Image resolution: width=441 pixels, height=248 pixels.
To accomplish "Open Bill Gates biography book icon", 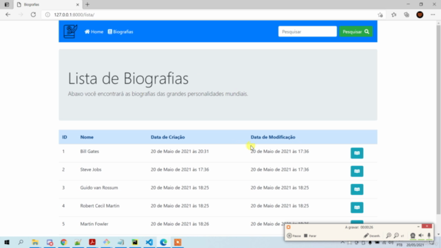I will tap(357, 153).
